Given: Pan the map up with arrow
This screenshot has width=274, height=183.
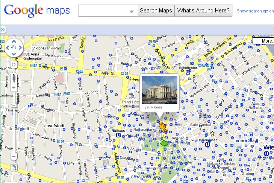Looking at the screenshot, I should click(14, 41).
